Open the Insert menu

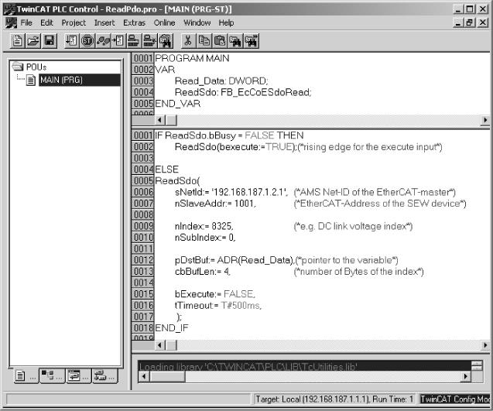click(104, 22)
